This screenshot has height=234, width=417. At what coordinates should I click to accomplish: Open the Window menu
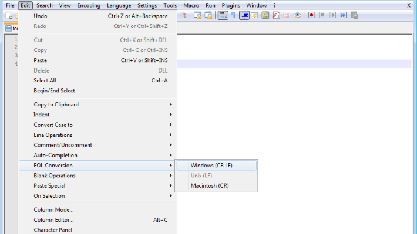point(257,5)
